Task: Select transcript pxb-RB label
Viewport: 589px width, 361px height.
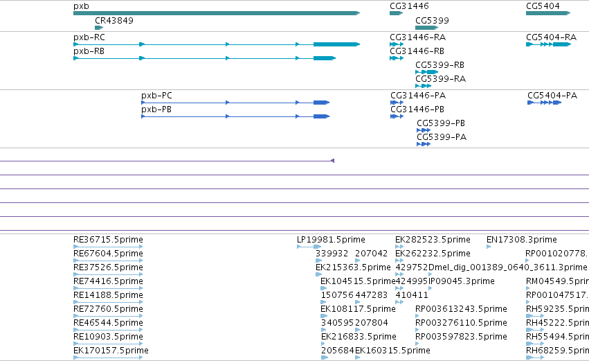Action: [x=89, y=51]
